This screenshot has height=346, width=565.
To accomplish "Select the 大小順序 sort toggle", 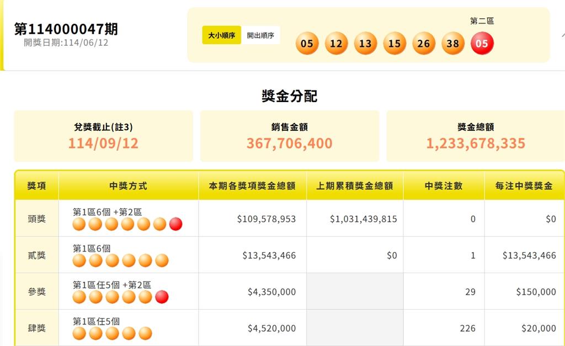I will [222, 35].
